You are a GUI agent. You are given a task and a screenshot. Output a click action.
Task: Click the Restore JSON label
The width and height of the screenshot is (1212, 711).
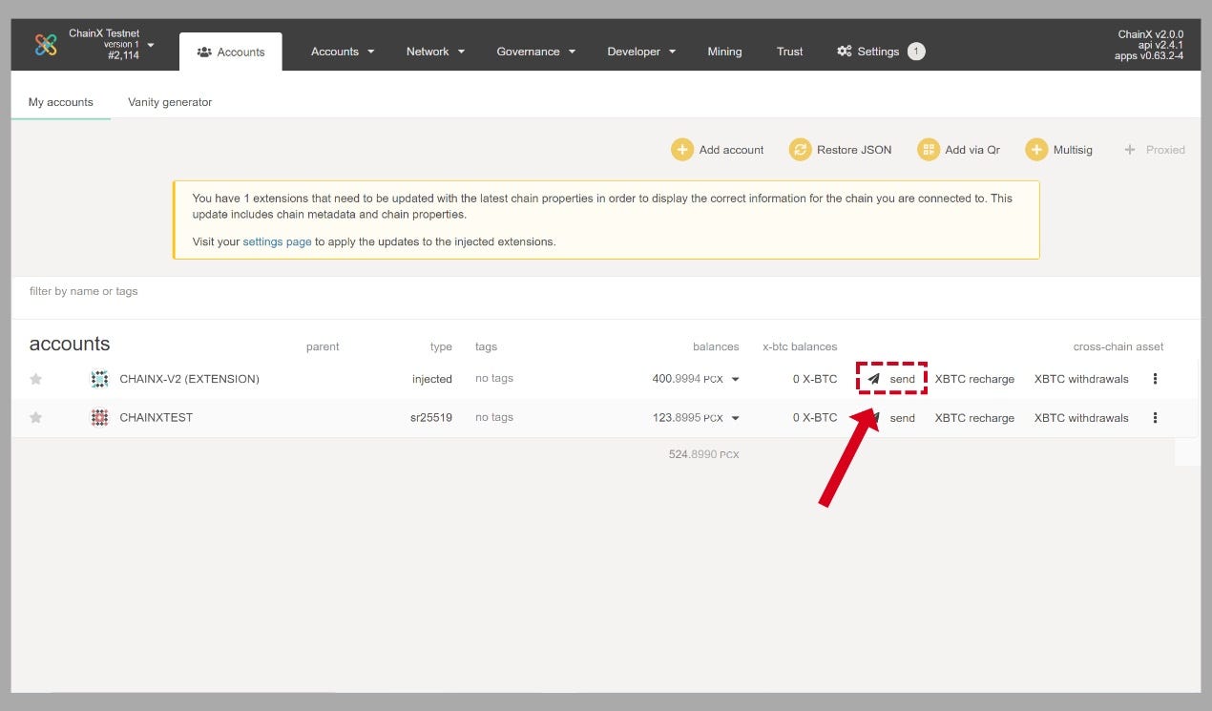click(854, 150)
